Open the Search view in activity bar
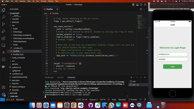The height and width of the screenshot is (109, 194). click(x=3, y=17)
